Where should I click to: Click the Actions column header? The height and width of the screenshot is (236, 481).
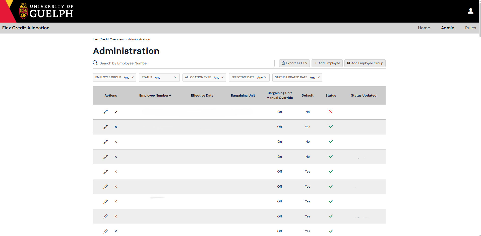(111, 95)
